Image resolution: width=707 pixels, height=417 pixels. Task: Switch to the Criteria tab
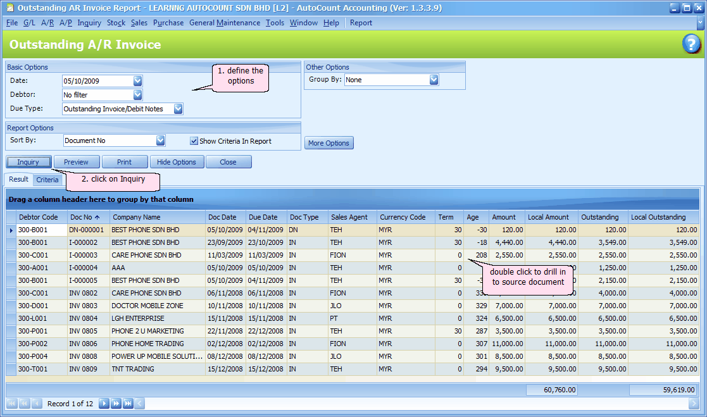point(47,180)
